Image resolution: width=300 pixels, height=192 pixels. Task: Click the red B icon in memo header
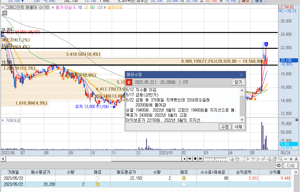click(129, 82)
